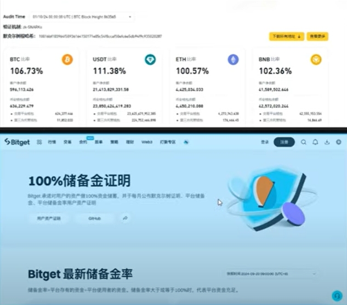The width and height of the screenshot is (347, 305).
Task: Open the support chat headset icon
Action: tap(337, 296)
